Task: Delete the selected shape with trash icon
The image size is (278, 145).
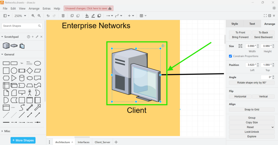Action: point(63,16)
